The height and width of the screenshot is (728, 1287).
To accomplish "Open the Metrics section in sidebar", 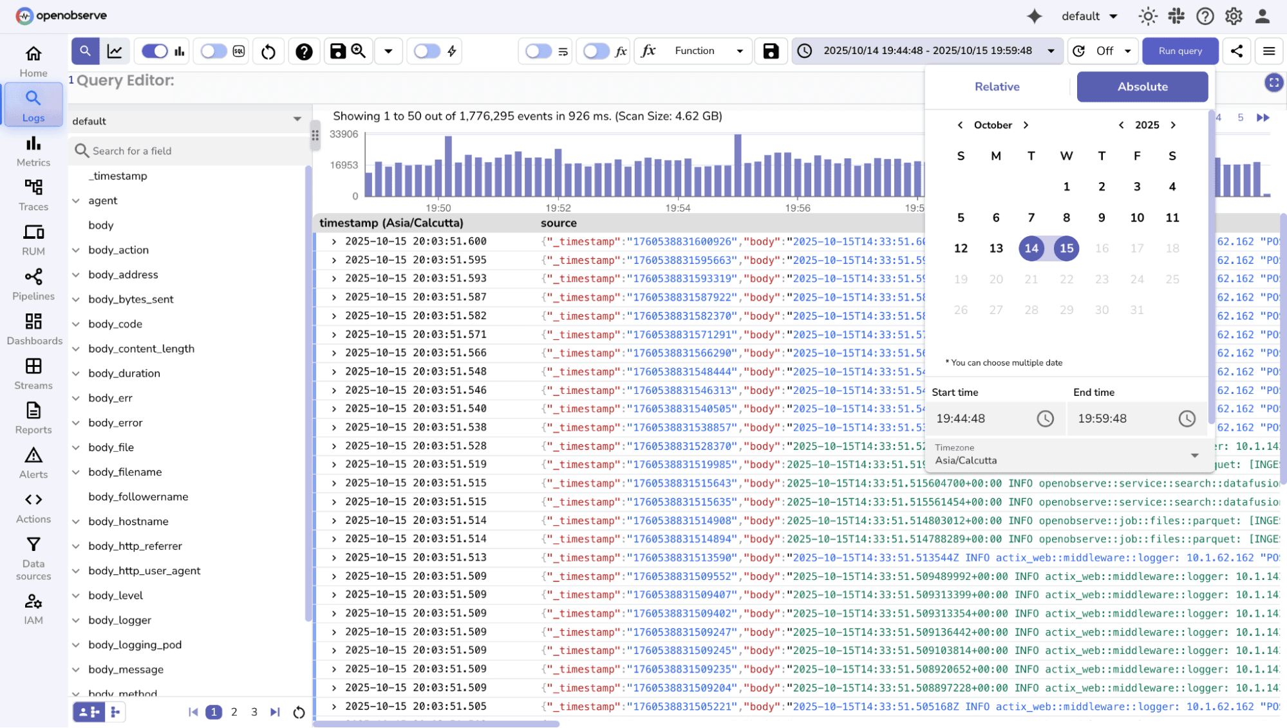I will tap(33, 151).
